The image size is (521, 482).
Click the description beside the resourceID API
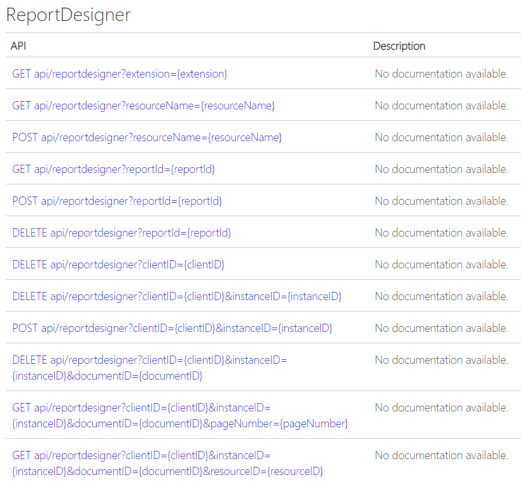pyautogui.click(x=441, y=455)
